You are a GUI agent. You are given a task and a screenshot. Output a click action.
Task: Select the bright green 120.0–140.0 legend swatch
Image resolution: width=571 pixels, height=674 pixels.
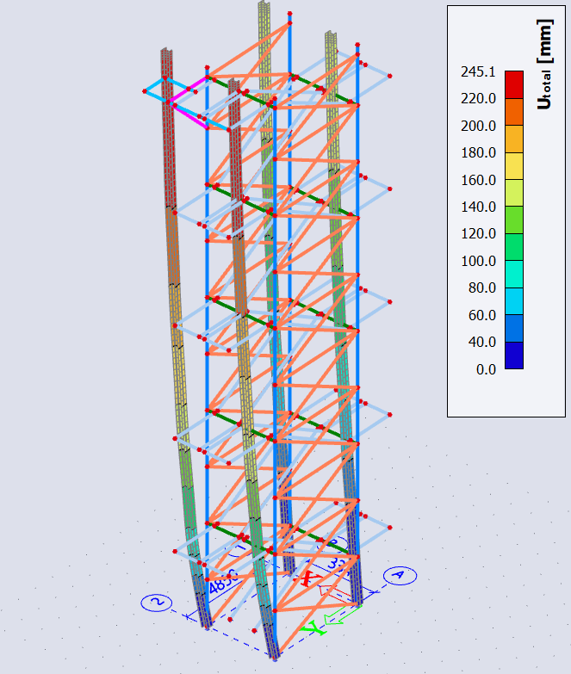pyautogui.click(x=513, y=220)
